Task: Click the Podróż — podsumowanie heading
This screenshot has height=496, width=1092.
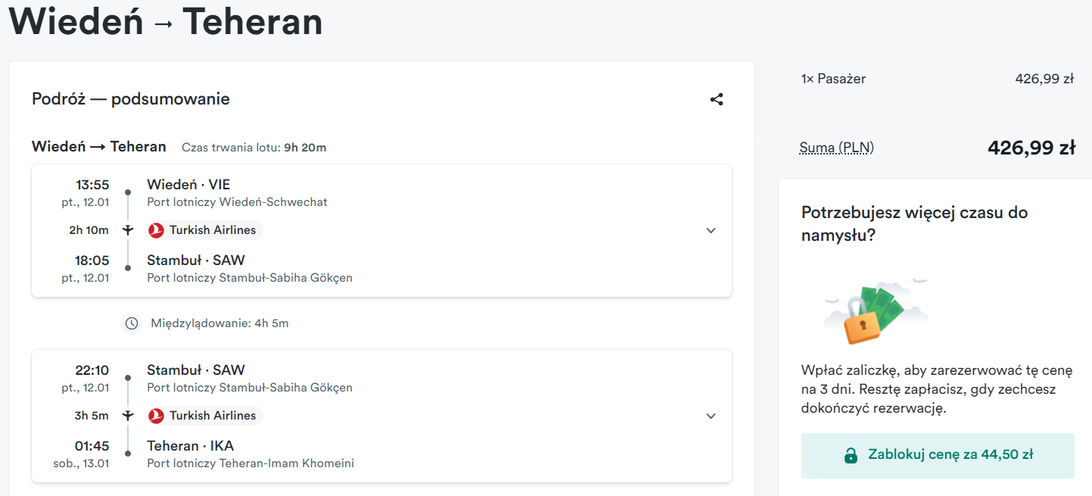Action: click(x=131, y=99)
